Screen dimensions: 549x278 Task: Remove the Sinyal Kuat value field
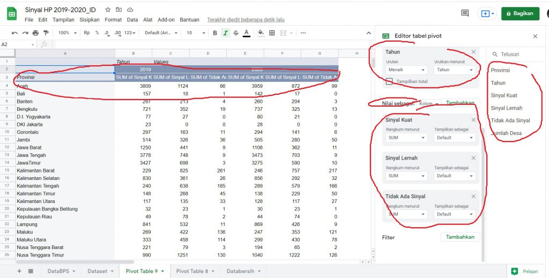click(x=473, y=120)
